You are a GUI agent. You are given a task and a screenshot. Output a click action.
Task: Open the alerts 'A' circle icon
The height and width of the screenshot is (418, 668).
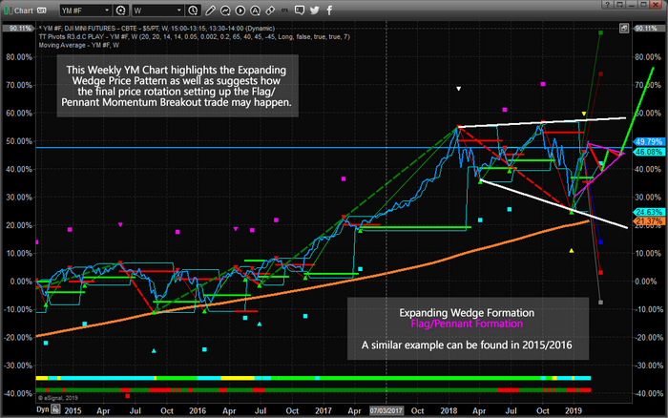tap(255, 10)
